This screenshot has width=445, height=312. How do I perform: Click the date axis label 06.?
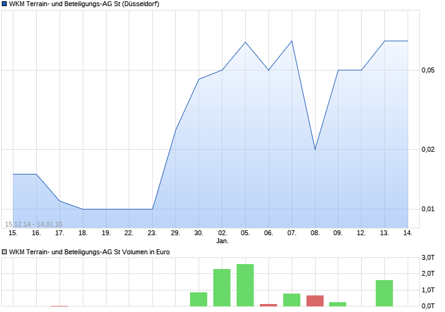pyautogui.click(x=268, y=233)
